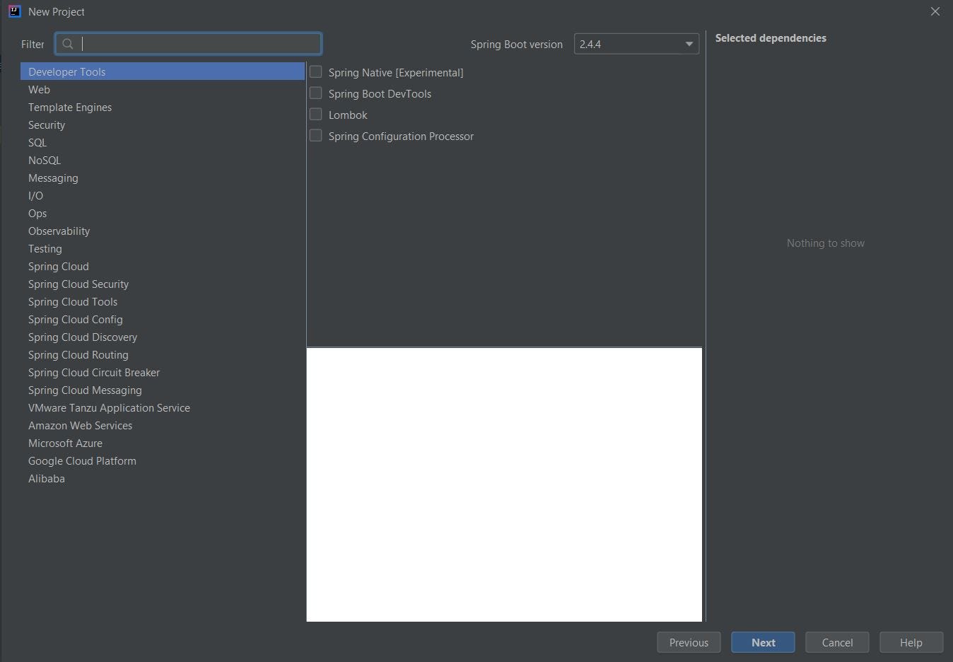The image size is (953, 662).
Task: Select the Observability category
Action: point(163,231)
